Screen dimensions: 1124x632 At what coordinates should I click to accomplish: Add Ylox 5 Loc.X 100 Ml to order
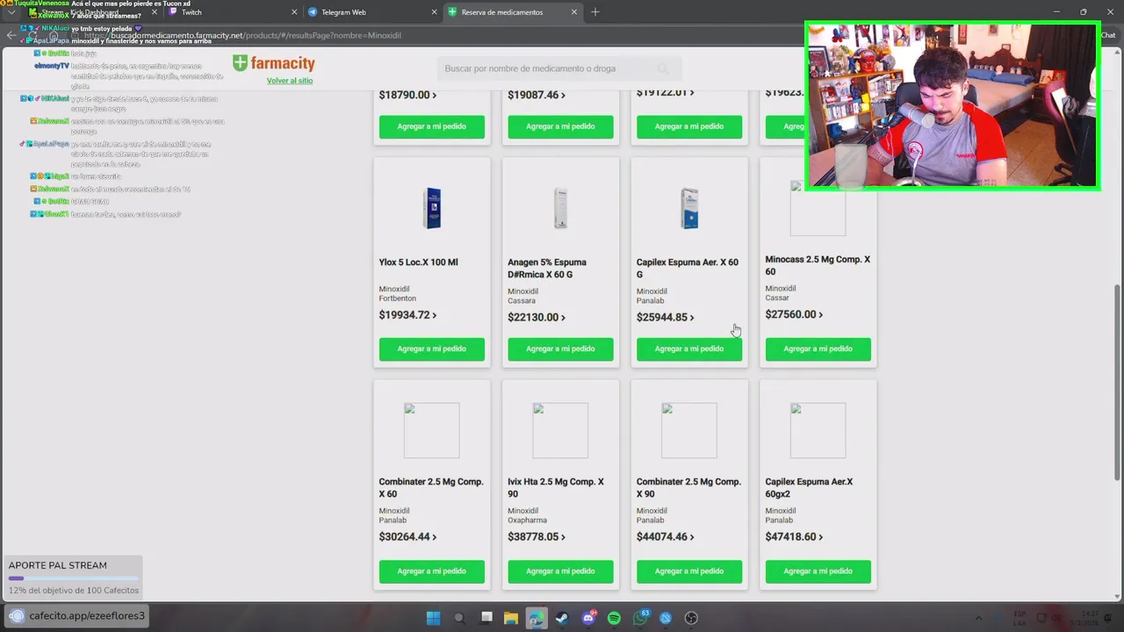(x=432, y=348)
